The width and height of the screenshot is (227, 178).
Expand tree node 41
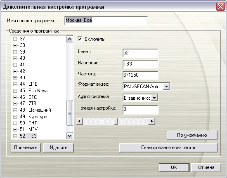[x=15, y=65]
